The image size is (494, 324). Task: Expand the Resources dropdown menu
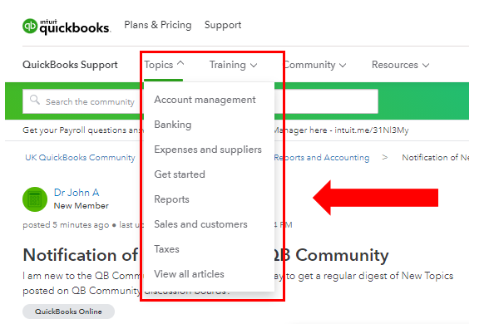pos(400,65)
